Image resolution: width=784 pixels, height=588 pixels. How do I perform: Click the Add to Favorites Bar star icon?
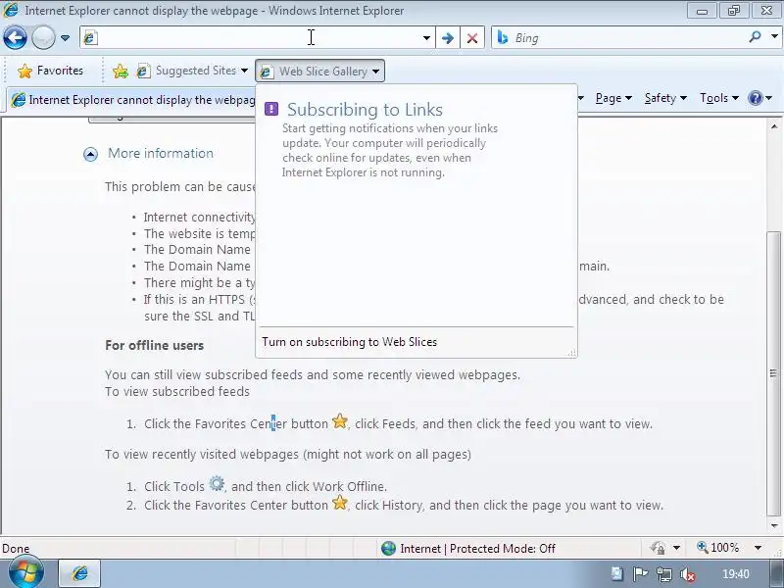(121, 71)
